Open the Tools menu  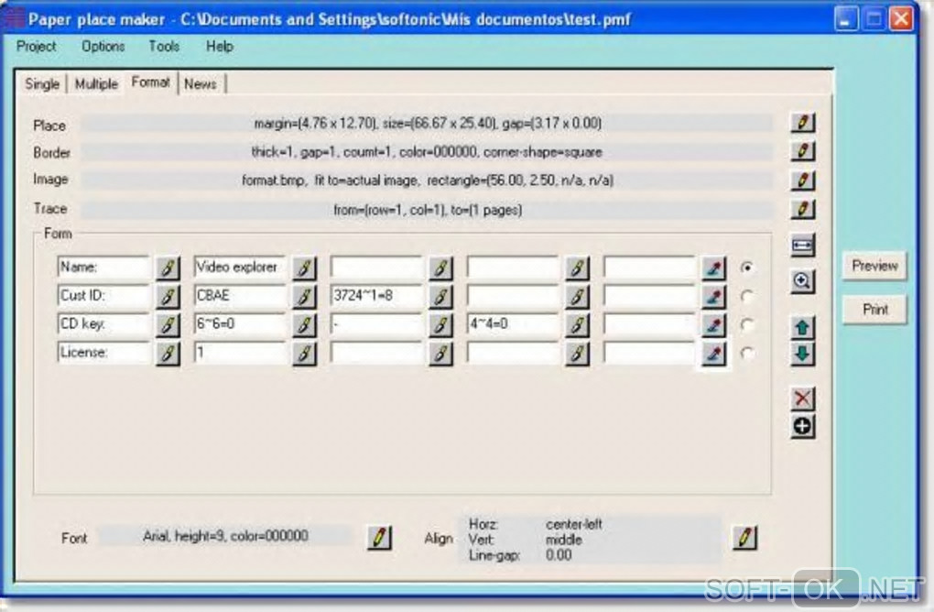[164, 47]
